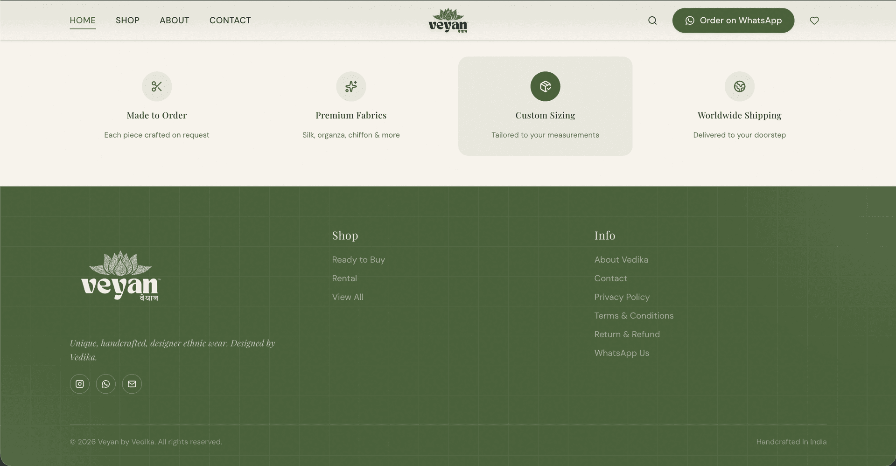The height and width of the screenshot is (466, 896).
Task: Click the footer Info column heading
Action: click(605, 236)
